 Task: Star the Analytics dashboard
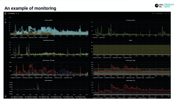click(17, 14)
